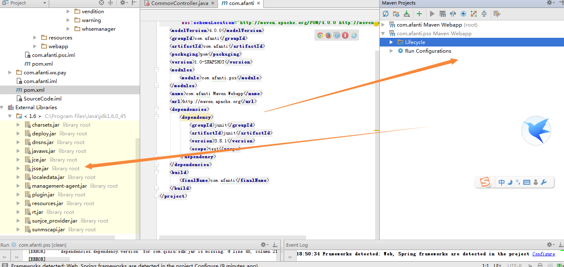Open preview in Safari browser icon
The height and width of the screenshot is (267, 564).
(337, 35)
